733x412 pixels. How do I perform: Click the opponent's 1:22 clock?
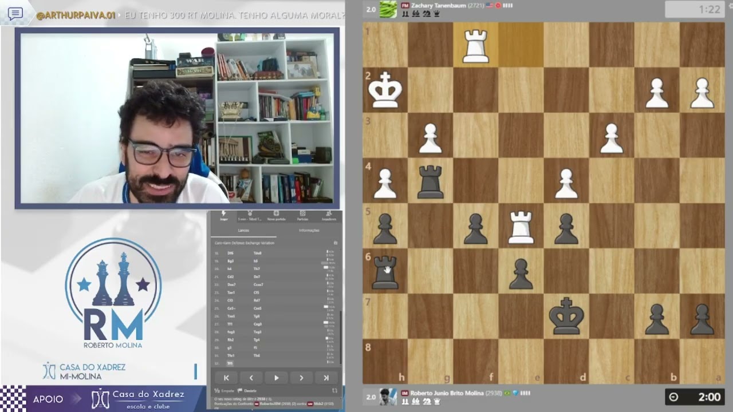tap(695, 9)
